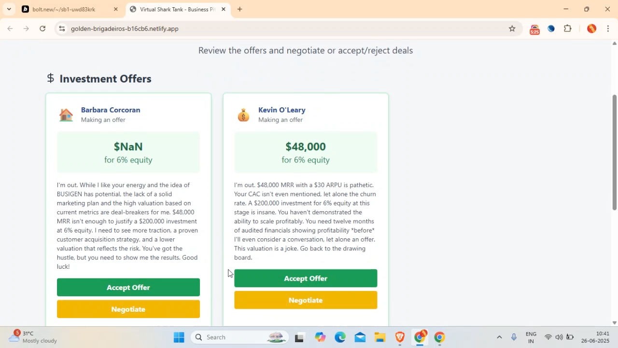The width and height of the screenshot is (618, 348).
Task: Check the battery status icon
Action: coord(570,337)
